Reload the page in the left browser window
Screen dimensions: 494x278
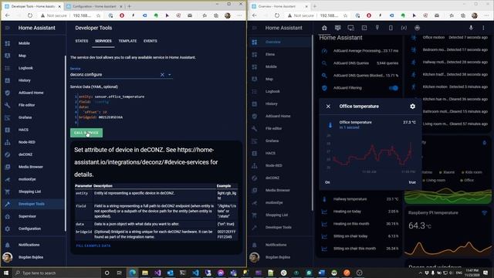point(30,15)
